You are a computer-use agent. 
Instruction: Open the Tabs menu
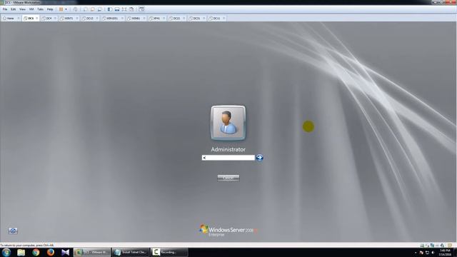(x=40, y=9)
